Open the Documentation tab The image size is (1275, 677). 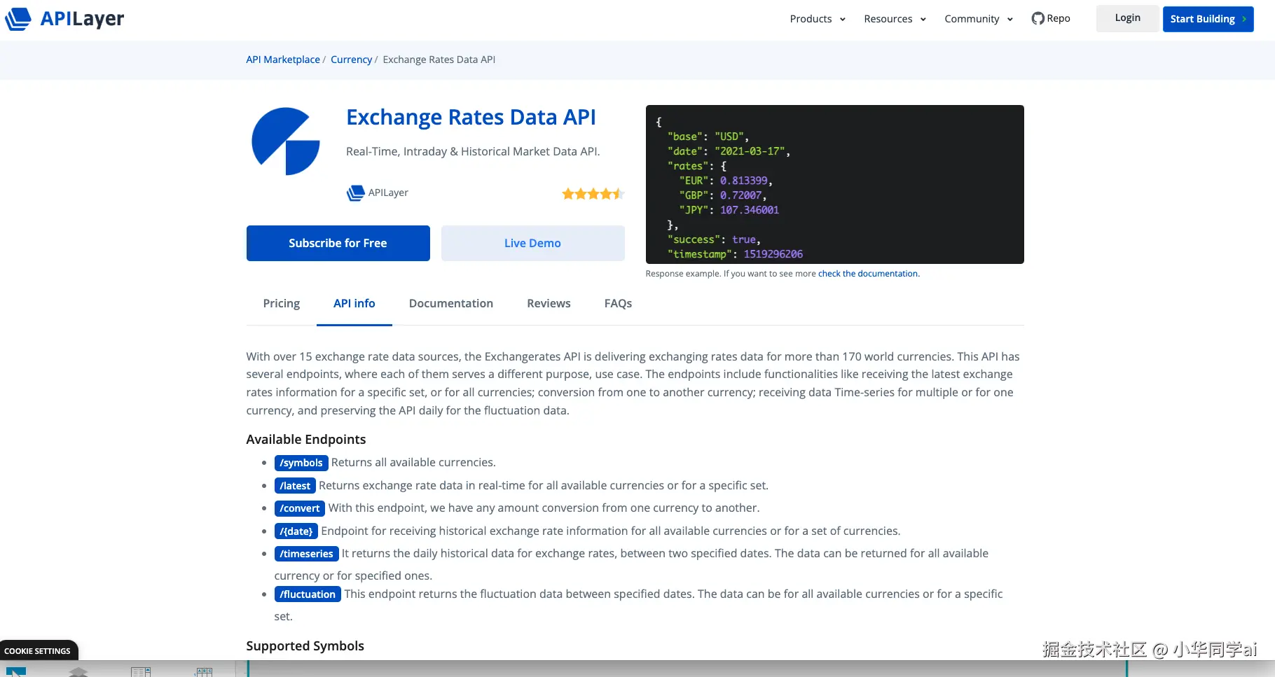[x=451, y=303]
